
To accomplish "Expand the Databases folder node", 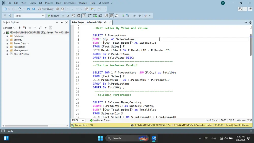I will click(x=7, y=36).
